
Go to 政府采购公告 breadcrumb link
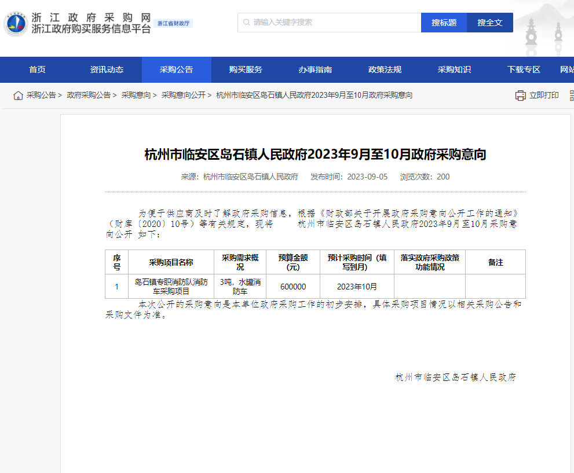[89, 95]
